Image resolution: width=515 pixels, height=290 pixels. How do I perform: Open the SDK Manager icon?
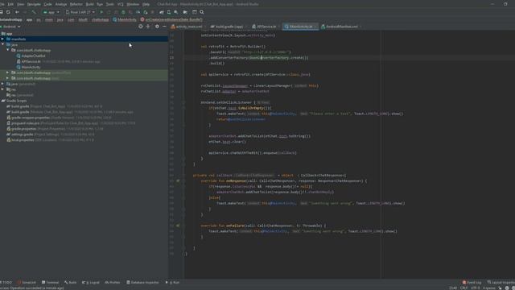(175, 12)
